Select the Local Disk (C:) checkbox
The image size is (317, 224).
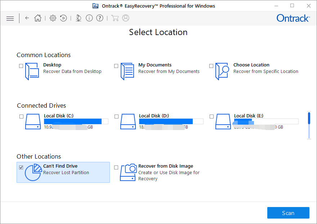[21, 117]
